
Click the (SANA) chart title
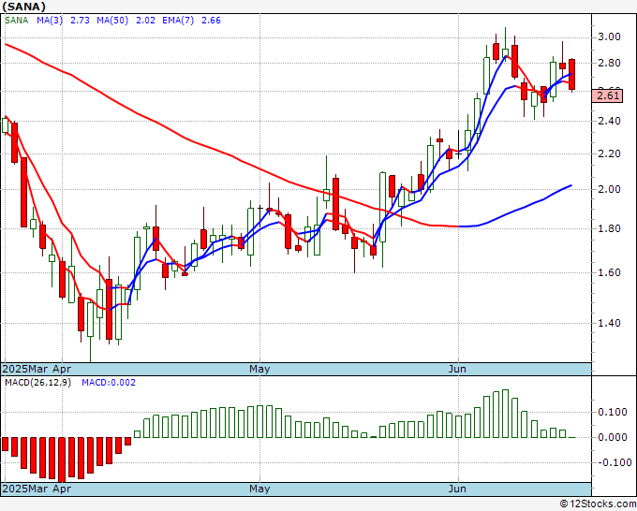(x=24, y=7)
